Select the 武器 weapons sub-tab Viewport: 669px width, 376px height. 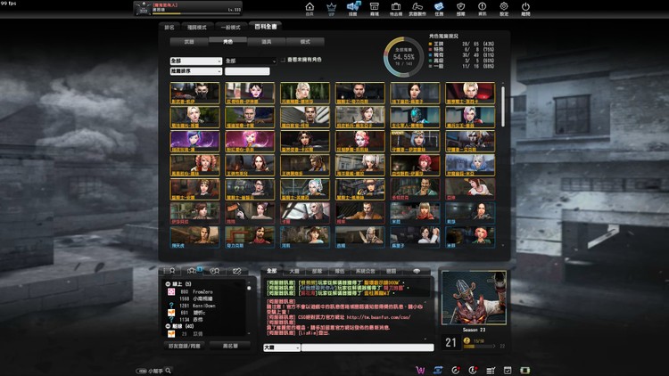(x=189, y=42)
